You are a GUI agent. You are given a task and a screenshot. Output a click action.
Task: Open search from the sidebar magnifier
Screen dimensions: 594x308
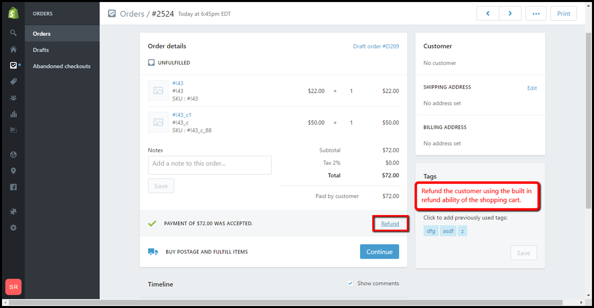(13, 33)
